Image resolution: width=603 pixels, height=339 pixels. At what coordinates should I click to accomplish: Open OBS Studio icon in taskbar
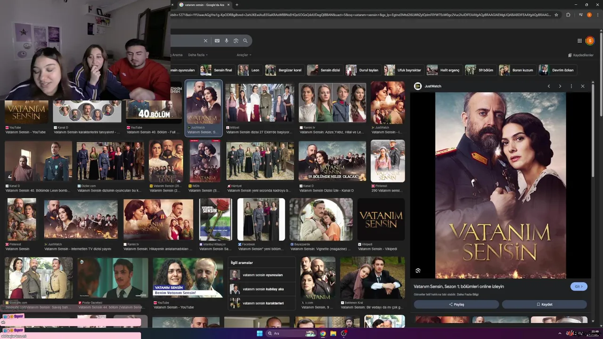pyautogui.click(x=344, y=333)
